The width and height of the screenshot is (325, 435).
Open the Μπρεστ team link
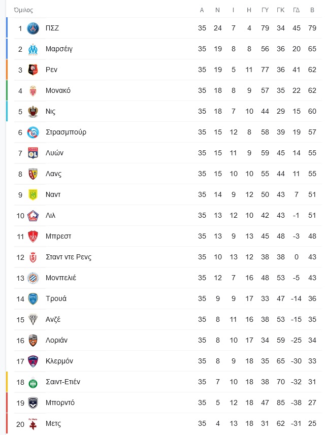point(58,236)
